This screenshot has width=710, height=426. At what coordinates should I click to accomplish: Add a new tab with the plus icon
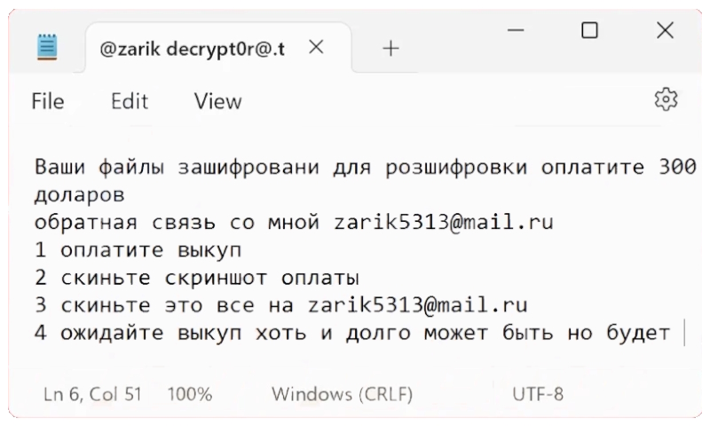[x=388, y=50]
